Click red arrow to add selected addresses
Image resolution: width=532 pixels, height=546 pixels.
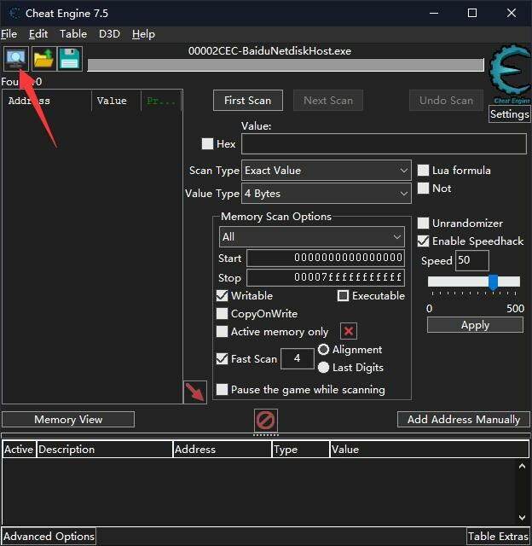[196, 392]
